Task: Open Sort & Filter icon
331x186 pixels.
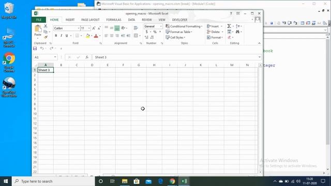Action: (x=238, y=26)
